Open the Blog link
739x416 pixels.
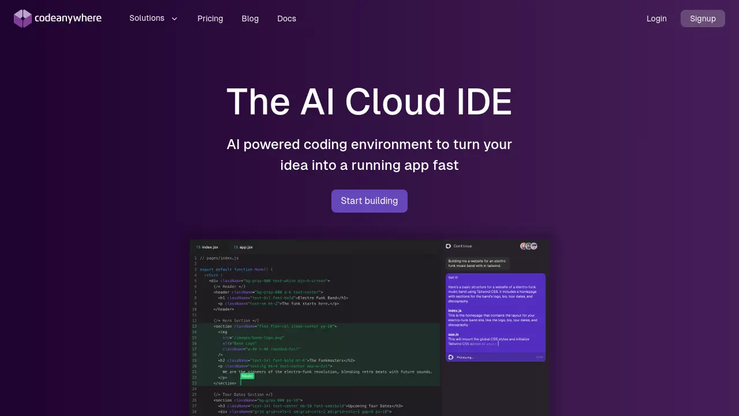point(250,18)
